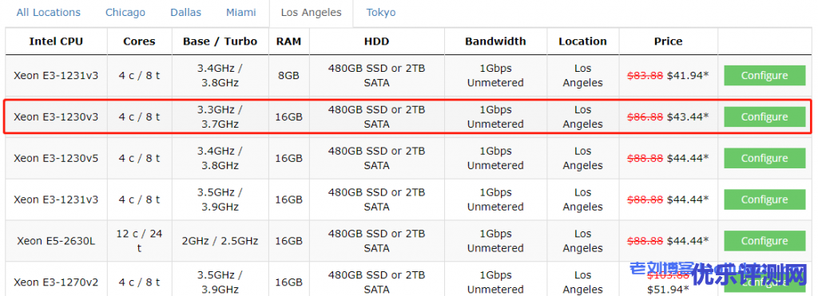Configure the highlighted Xeon E3-1230v3 server
The image size is (818, 296).
point(764,116)
